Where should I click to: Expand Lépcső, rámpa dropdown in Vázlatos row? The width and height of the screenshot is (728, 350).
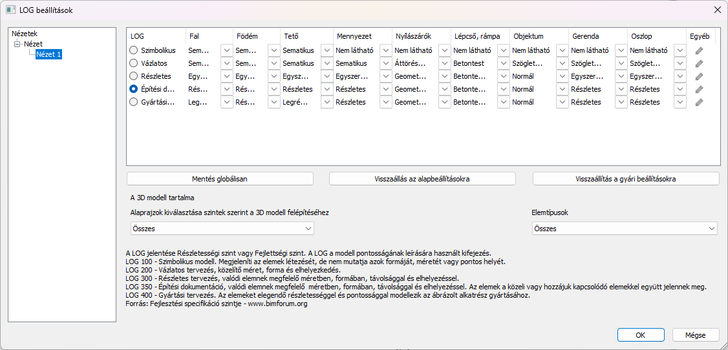(503, 63)
